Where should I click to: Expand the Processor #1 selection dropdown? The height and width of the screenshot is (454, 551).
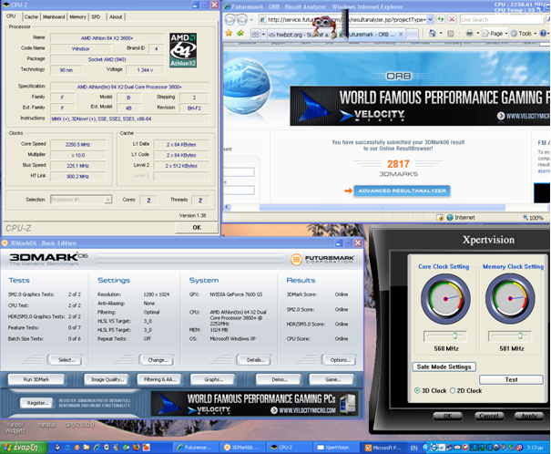click(107, 200)
